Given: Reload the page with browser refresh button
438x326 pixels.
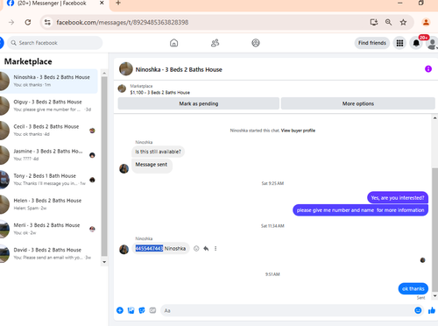Looking at the screenshot, I should [28, 22].
